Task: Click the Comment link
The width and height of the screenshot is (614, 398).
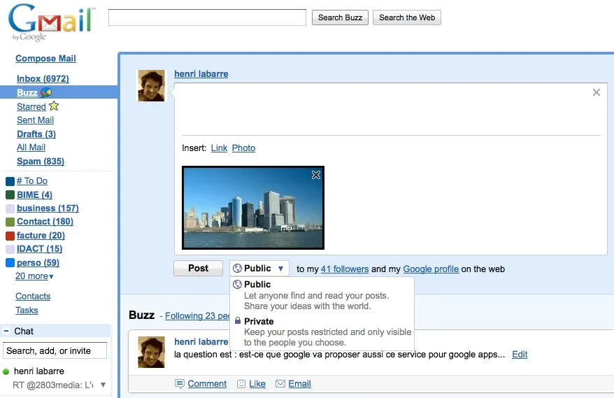Action: tap(207, 384)
